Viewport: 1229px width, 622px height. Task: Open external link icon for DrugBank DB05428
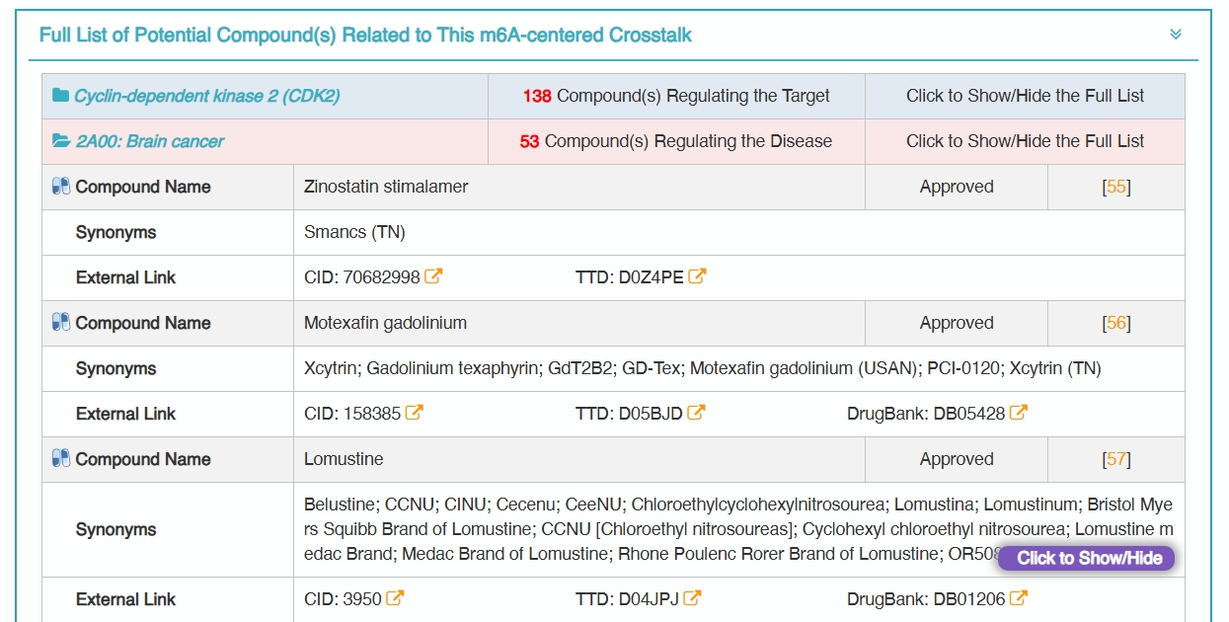[x=1019, y=414]
